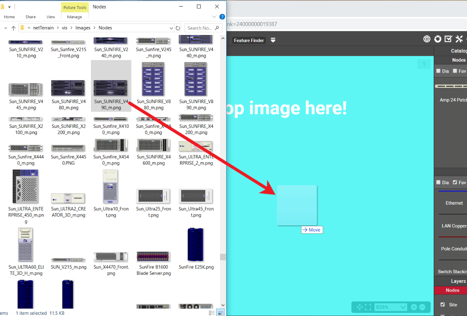The width and height of the screenshot is (467, 316).
Task: Toggle the Site layer checkbox
Action: [x=442, y=304]
